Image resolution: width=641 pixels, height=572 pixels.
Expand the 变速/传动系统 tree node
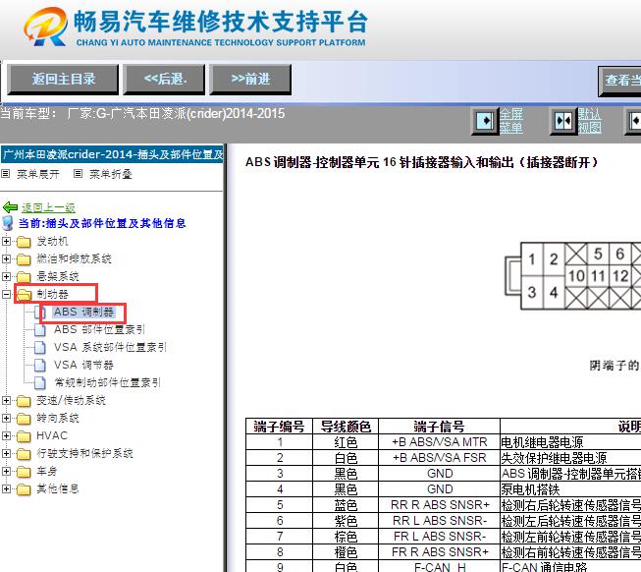(x=6, y=400)
